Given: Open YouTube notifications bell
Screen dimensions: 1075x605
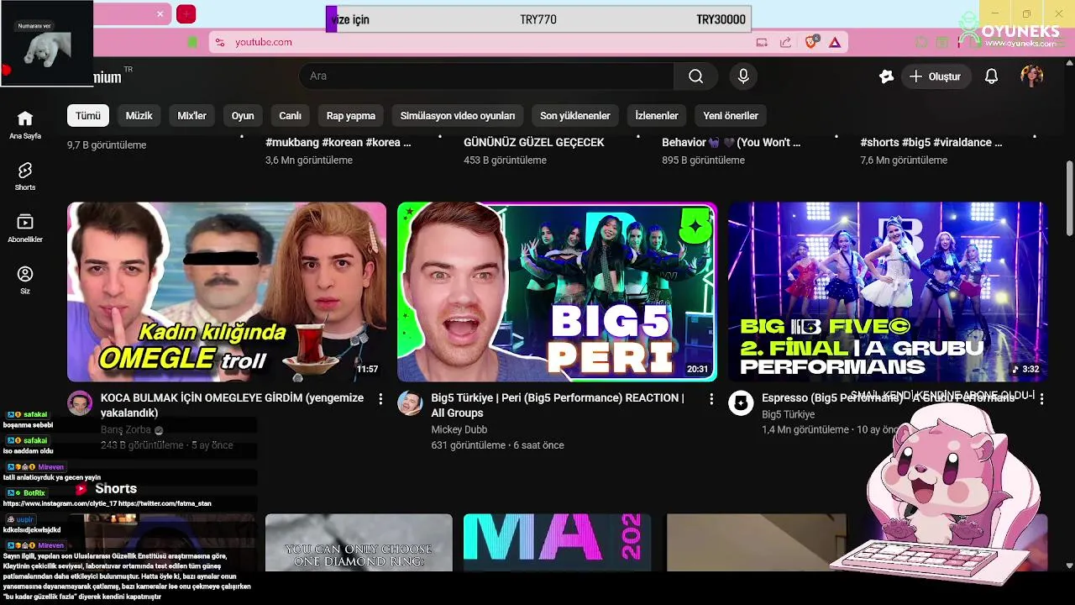Looking at the screenshot, I should click(991, 76).
